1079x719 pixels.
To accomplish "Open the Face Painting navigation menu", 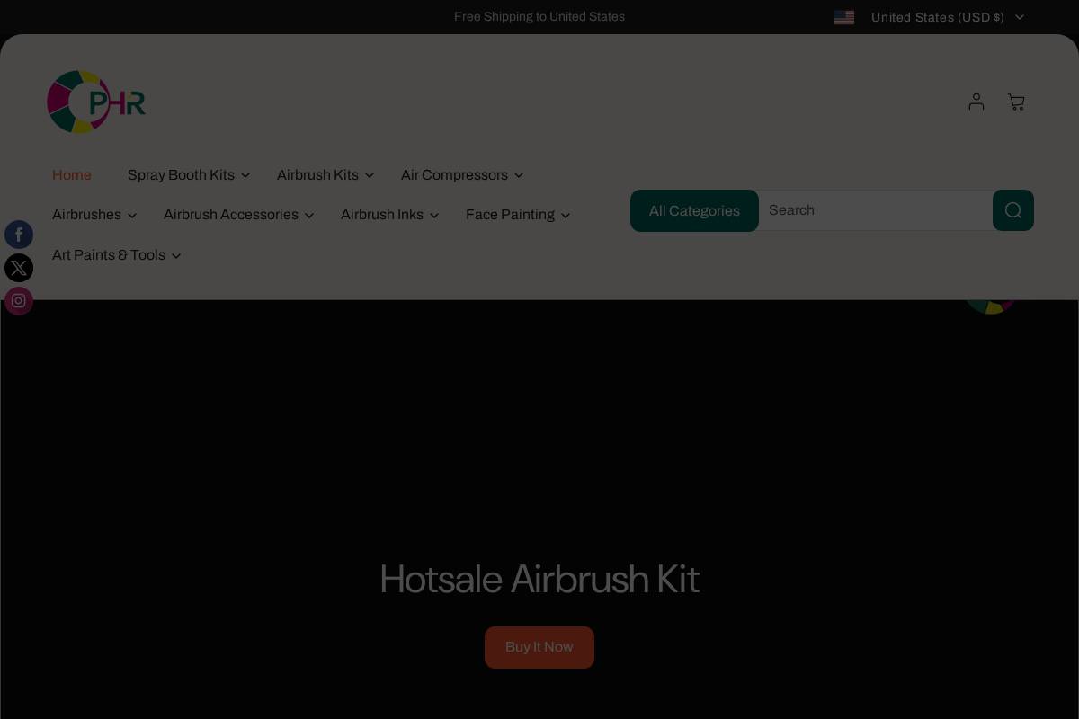I will coord(510,215).
